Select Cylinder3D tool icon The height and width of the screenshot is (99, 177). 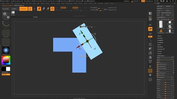click(x=170, y=27)
